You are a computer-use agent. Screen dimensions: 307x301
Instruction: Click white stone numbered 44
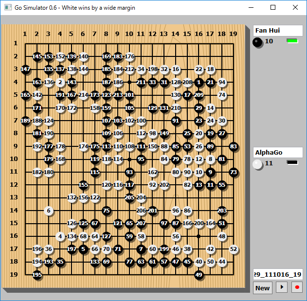222,262
